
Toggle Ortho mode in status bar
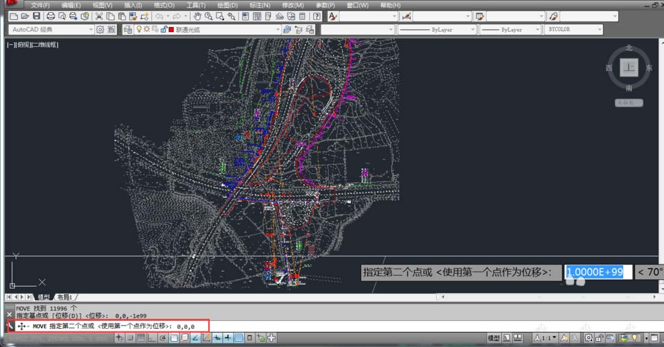[x=152, y=338]
